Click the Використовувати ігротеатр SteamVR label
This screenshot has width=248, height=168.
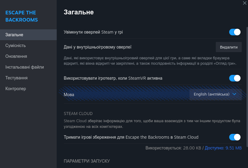point(113,78)
